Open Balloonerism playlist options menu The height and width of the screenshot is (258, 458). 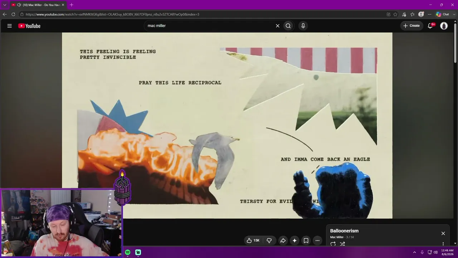(x=443, y=244)
